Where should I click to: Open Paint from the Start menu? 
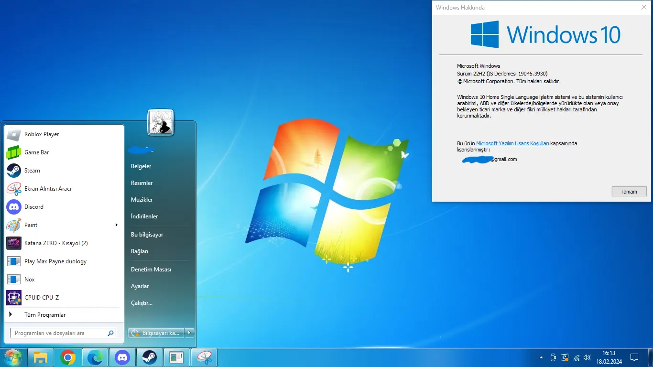click(65, 225)
